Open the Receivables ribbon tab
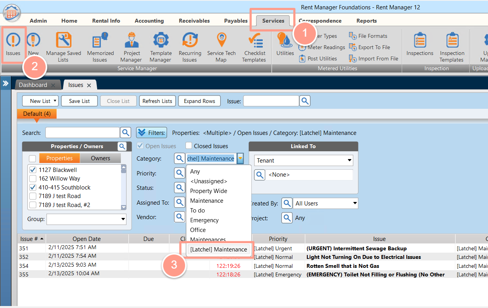The width and height of the screenshot is (488, 308). [x=194, y=21]
